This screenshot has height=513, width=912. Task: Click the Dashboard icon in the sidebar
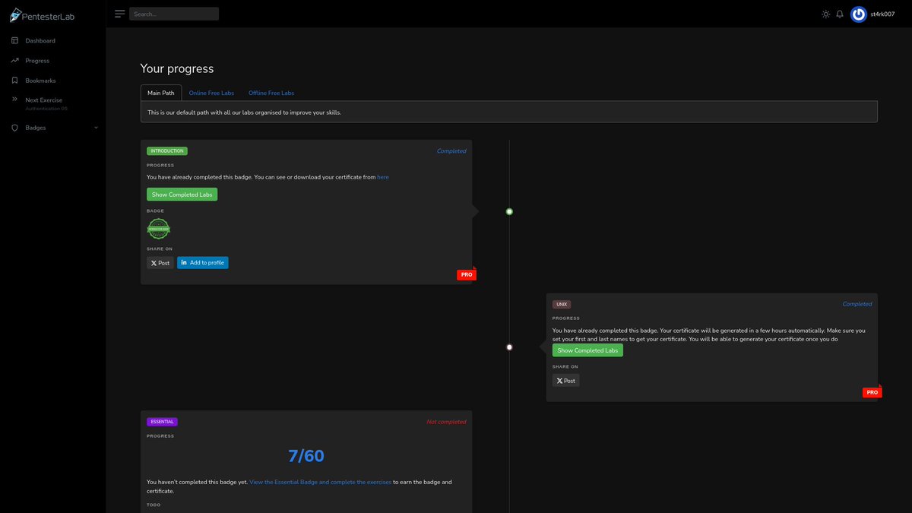point(14,40)
